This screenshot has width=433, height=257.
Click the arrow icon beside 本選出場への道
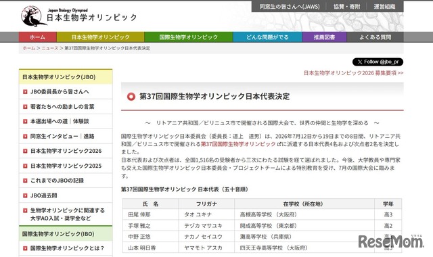coord(25,121)
